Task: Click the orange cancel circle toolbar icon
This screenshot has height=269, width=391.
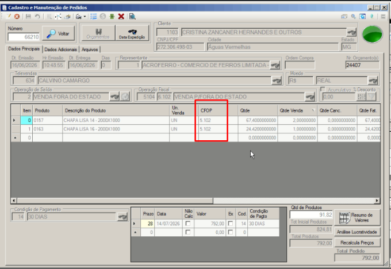Action: click(17, 17)
